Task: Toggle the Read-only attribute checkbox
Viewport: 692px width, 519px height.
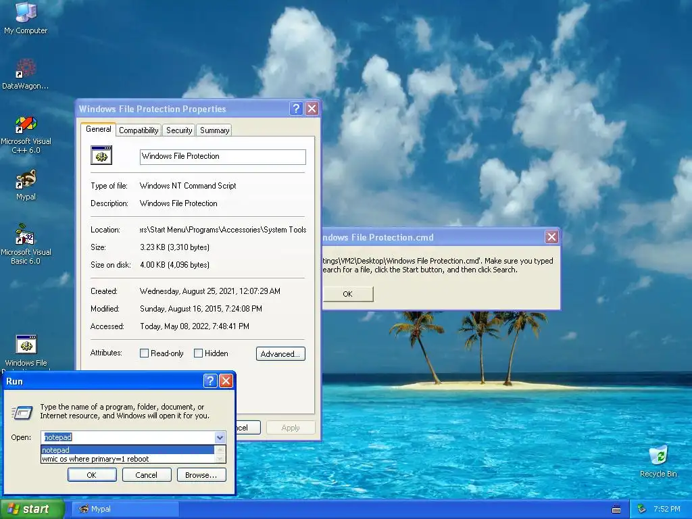Action: click(144, 353)
